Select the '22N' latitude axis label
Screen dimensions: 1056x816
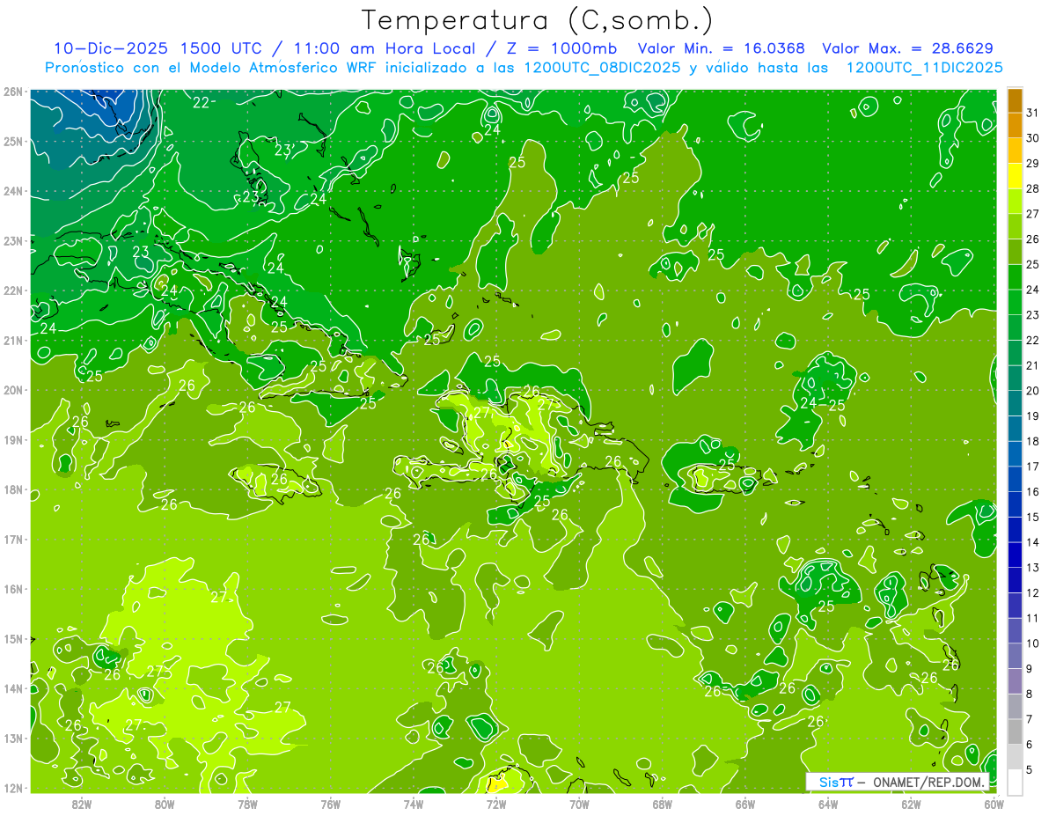pos(13,290)
